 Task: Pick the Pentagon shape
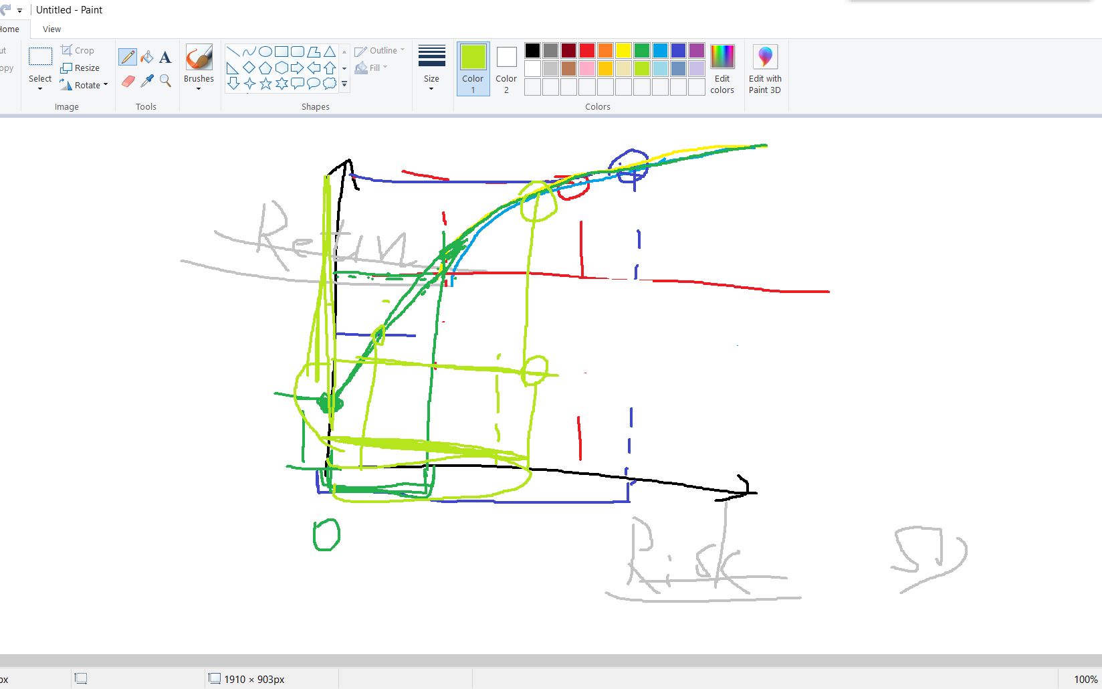265,68
